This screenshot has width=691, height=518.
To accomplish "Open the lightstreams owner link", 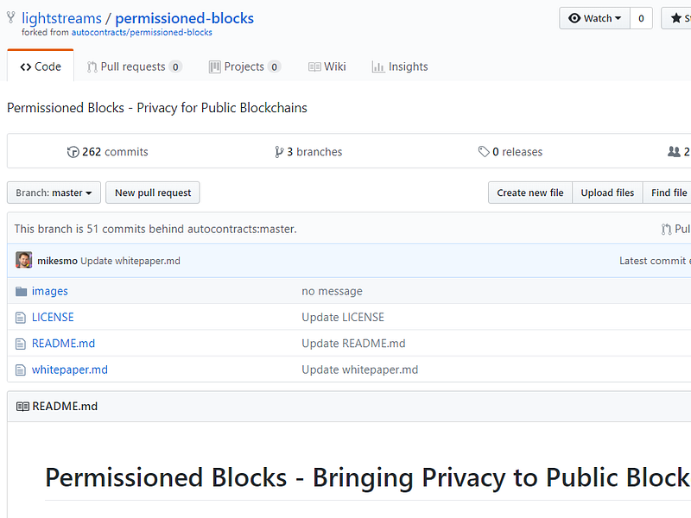I will pos(61,18).
